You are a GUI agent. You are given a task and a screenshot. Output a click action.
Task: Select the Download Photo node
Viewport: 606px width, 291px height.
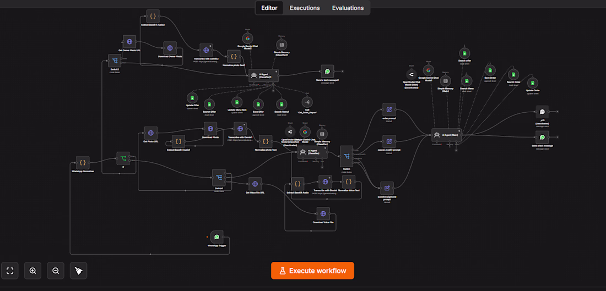click(210, 129)
